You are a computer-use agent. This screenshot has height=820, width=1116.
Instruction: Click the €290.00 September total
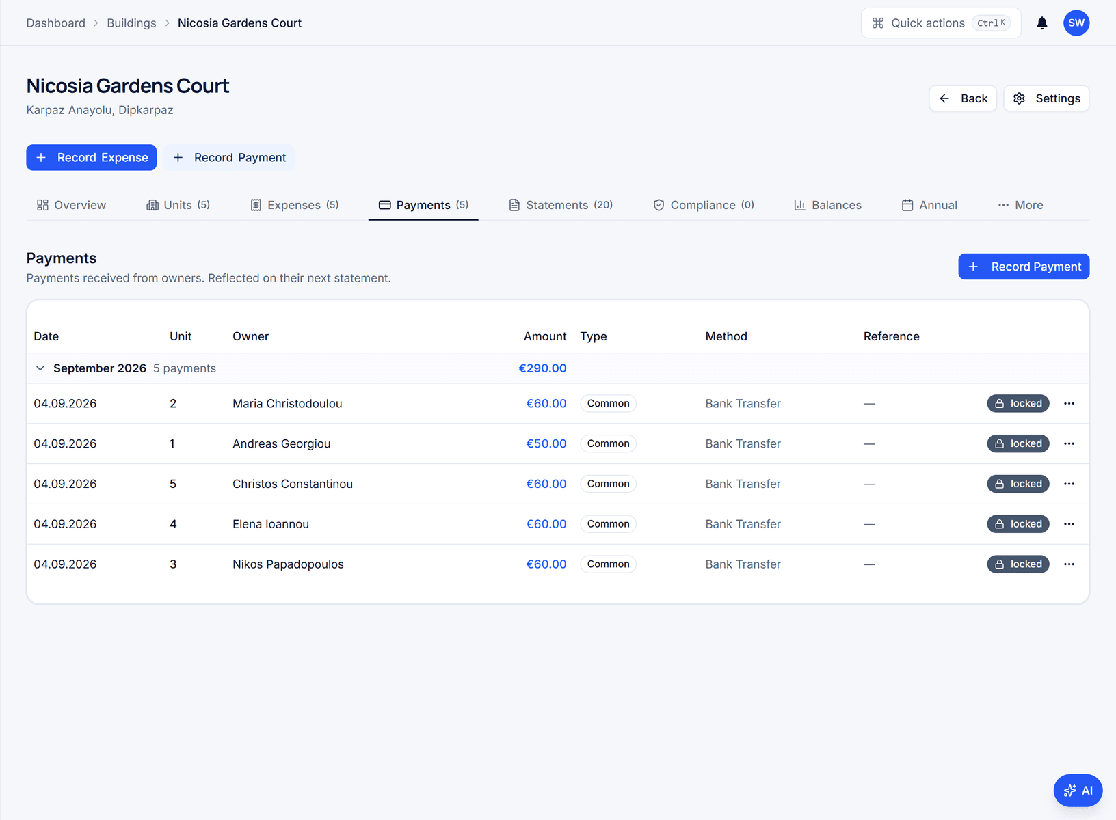543,368
